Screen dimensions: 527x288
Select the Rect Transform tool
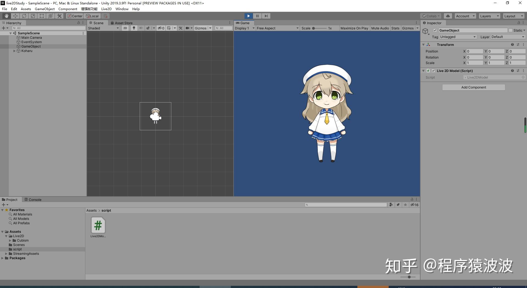42,16
